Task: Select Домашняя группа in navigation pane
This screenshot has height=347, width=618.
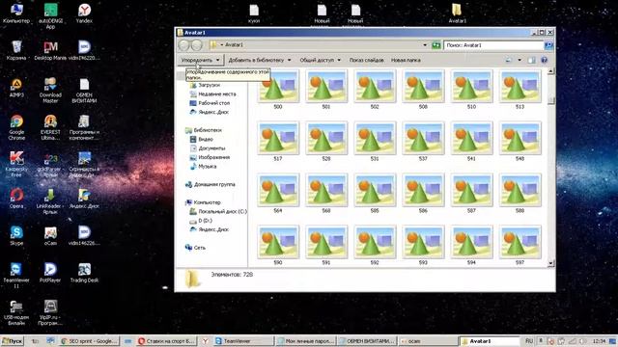Action: (x=211, y=184)
